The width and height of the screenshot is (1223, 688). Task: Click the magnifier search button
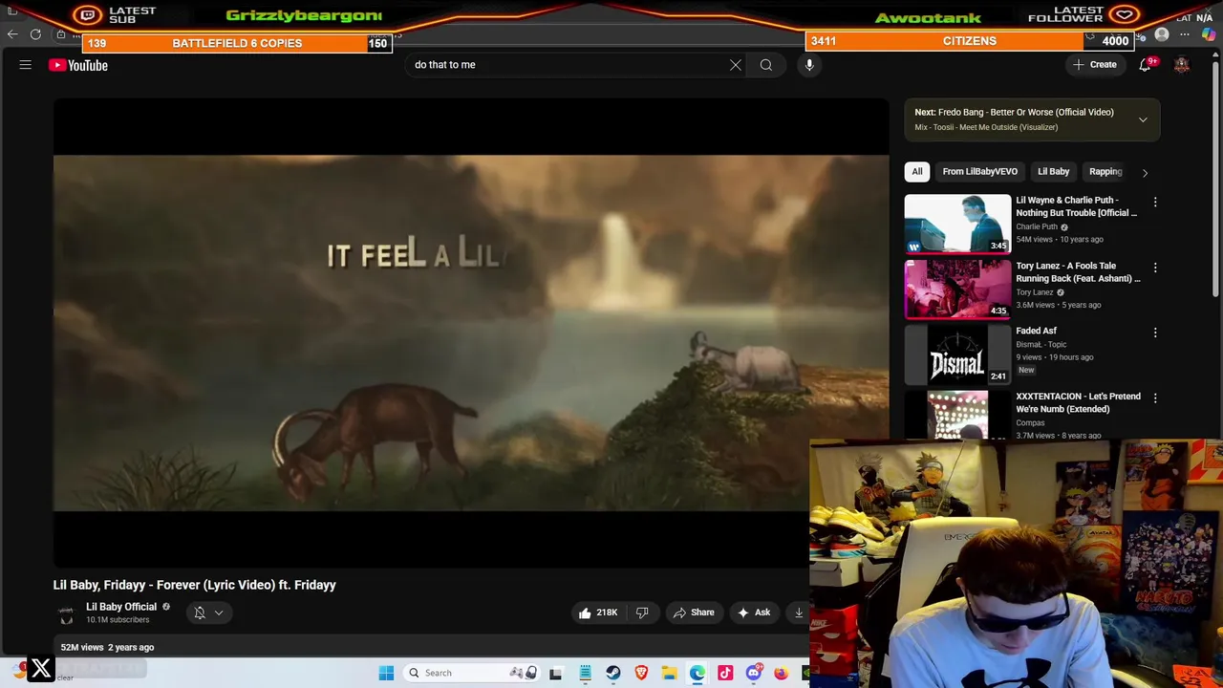[766, 65]
